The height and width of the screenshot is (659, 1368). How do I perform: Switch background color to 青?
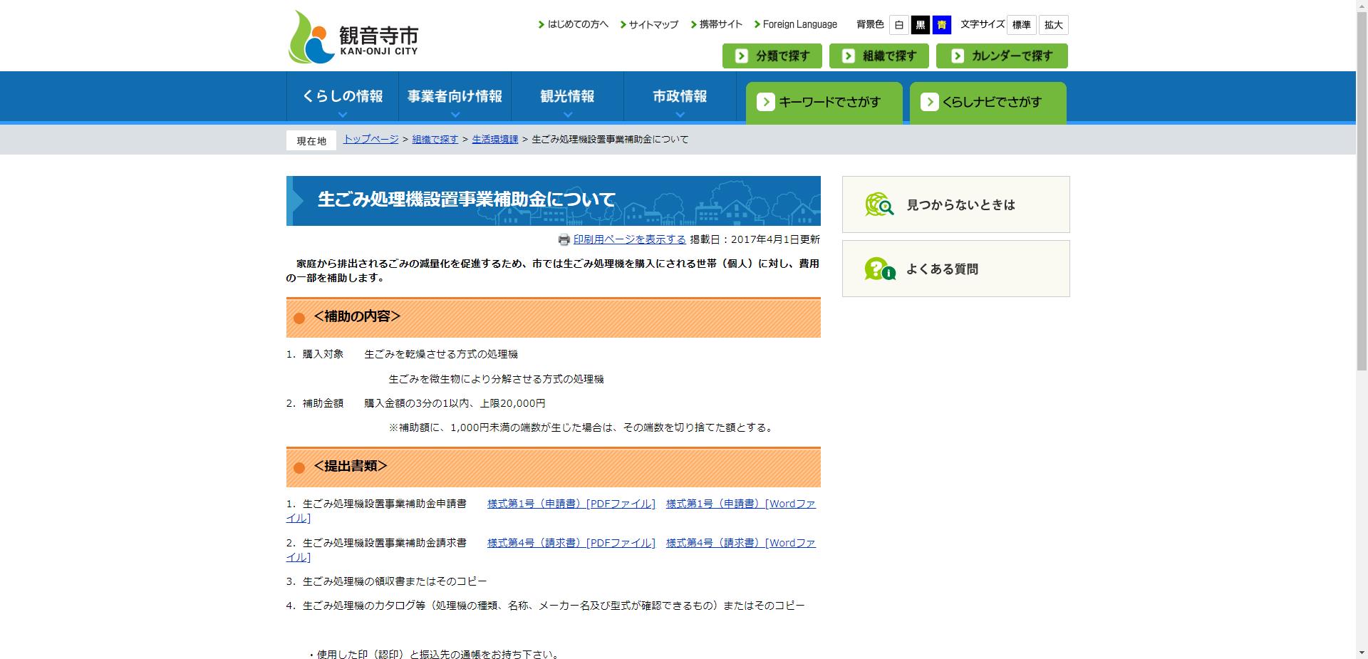pyautogui.click(x=942, y=24)
